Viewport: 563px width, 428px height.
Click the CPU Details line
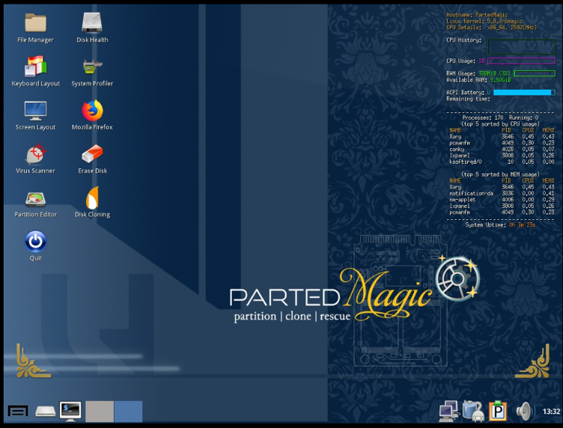click(x=491, y=27)
